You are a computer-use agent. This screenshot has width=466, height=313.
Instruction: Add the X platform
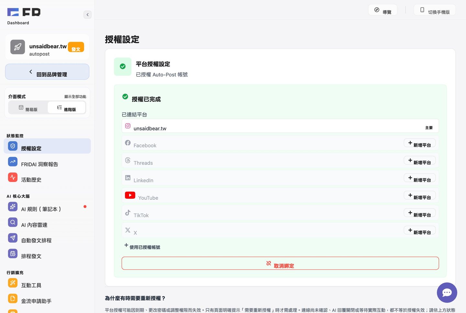tap(420, 230)
